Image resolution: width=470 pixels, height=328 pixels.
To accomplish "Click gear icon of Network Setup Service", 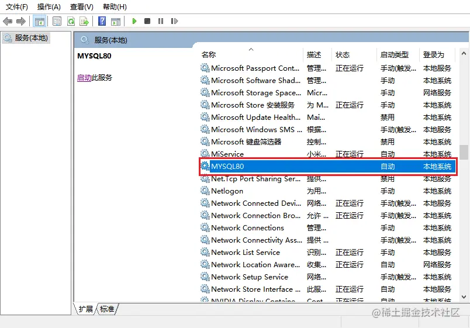I will [x=205, y=277].
